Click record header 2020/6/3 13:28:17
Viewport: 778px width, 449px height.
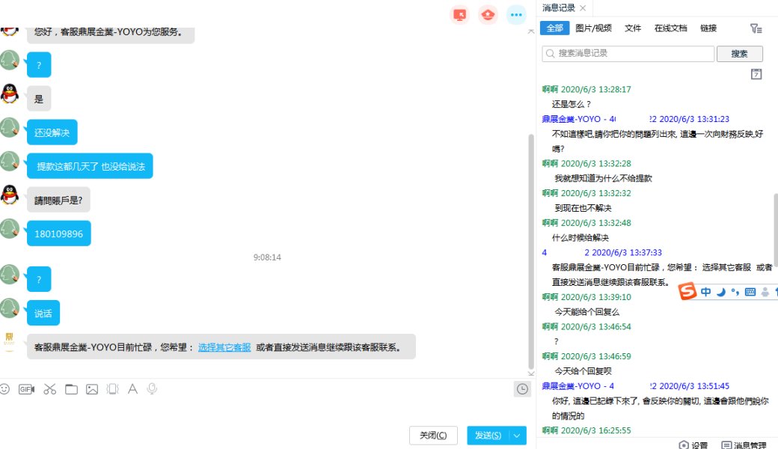point(596,89)
